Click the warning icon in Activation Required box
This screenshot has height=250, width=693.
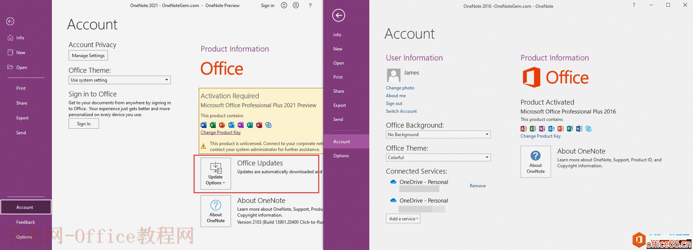coord(203,146)
